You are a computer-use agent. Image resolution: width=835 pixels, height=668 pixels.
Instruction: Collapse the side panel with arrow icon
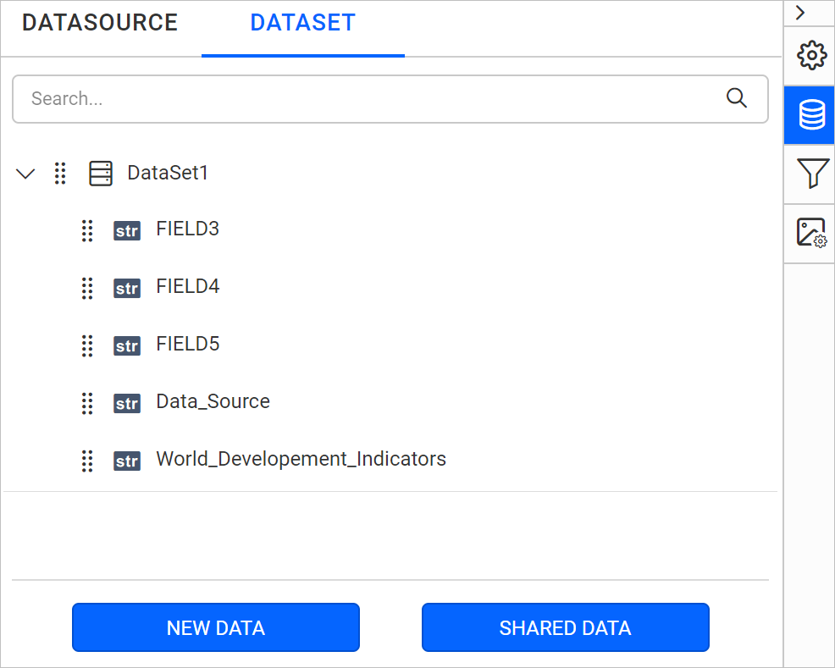(799, 13)
